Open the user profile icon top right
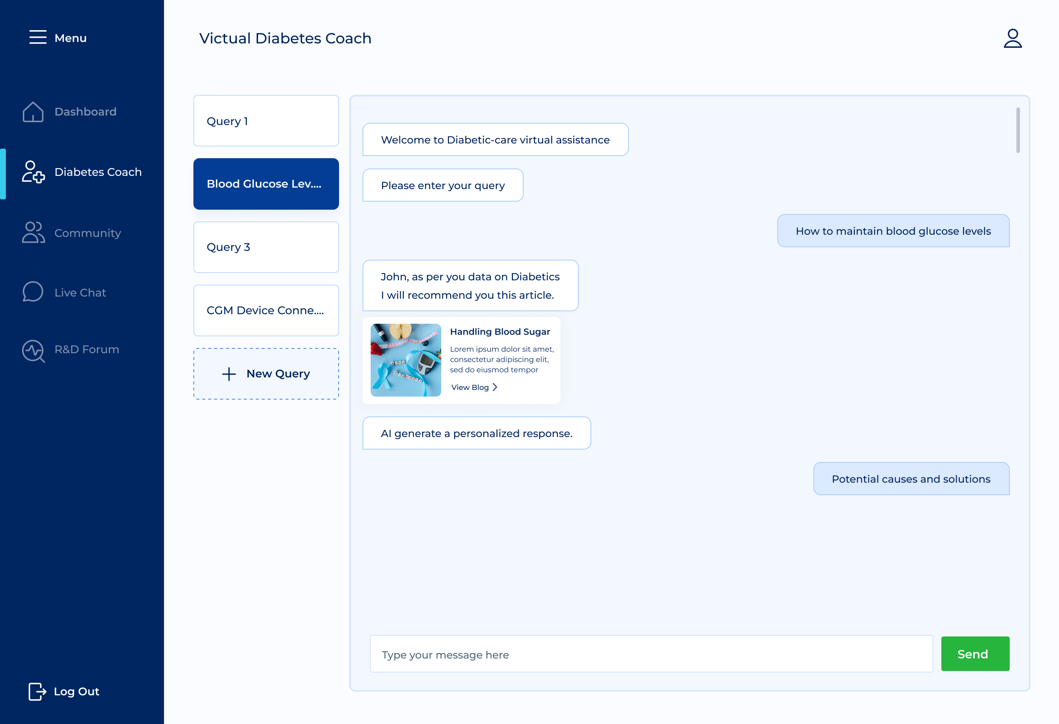Screen dimensions: 1059x724 [x=1013, y=38]
